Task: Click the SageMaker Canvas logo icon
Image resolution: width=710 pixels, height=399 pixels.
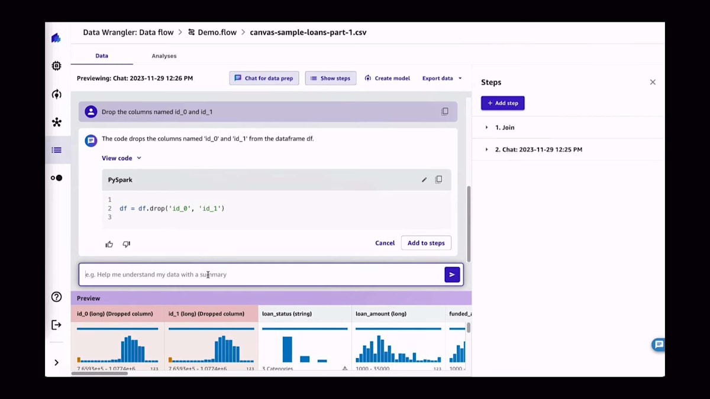Action: click(56, 38)
